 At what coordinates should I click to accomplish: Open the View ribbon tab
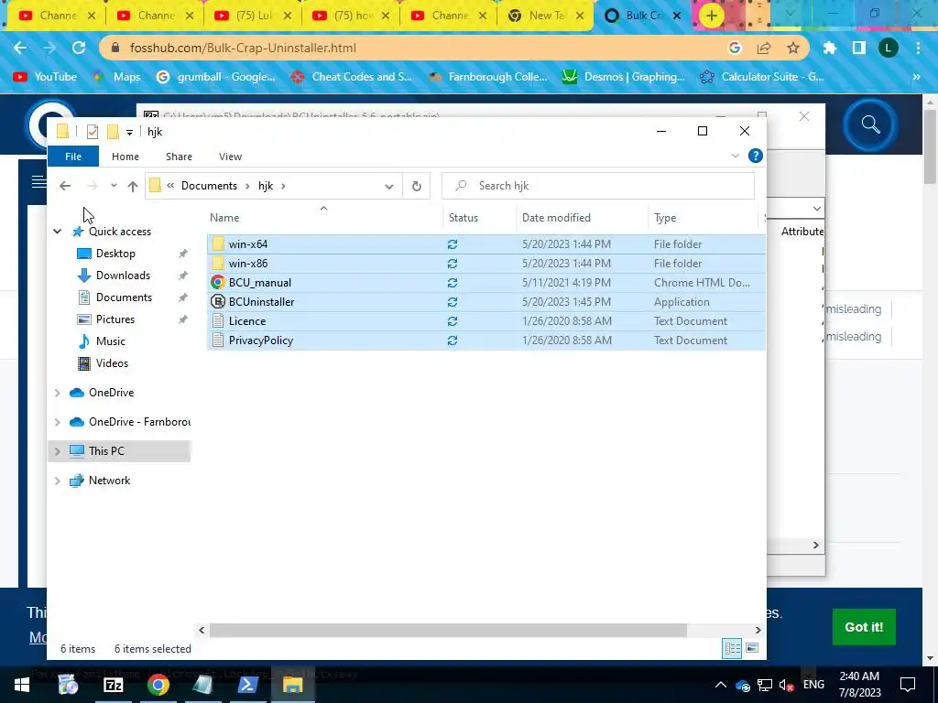point(230,157)
